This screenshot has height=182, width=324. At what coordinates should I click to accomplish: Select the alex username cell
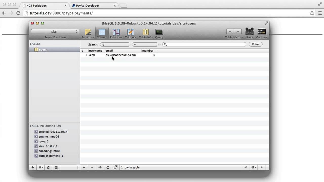pyautogui.click(x=92, y=55)
